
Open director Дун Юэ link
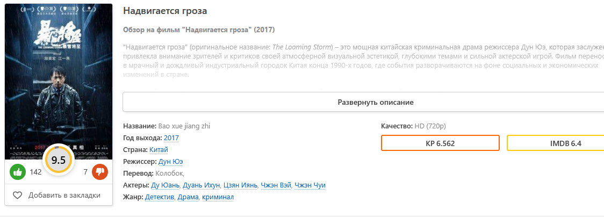click(x=171, y=162)
